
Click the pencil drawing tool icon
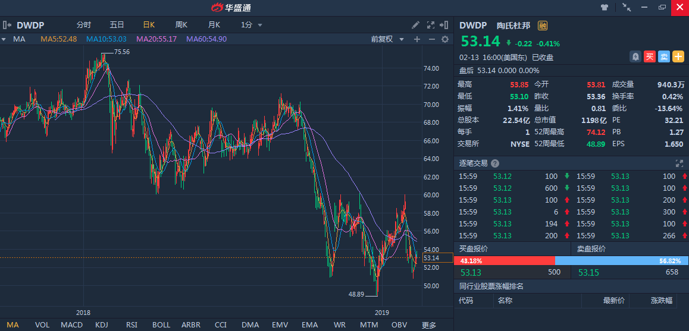[416, 25]
